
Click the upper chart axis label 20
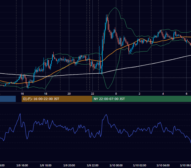point(69,94)
